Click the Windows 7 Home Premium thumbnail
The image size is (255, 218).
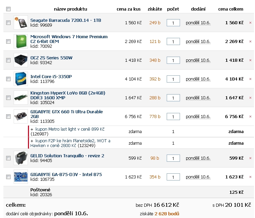click(x=20, y=41)
